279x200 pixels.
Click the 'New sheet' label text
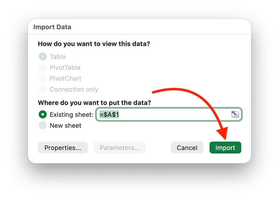(x=65, y=125)
